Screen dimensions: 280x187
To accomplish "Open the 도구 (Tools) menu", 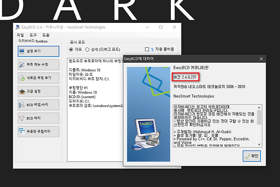I will [33, 35].
